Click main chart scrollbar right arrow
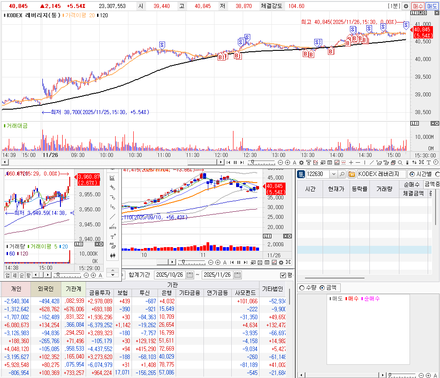Screen dimensions: 440x378 pyautogui.click(x=221, y=162)
